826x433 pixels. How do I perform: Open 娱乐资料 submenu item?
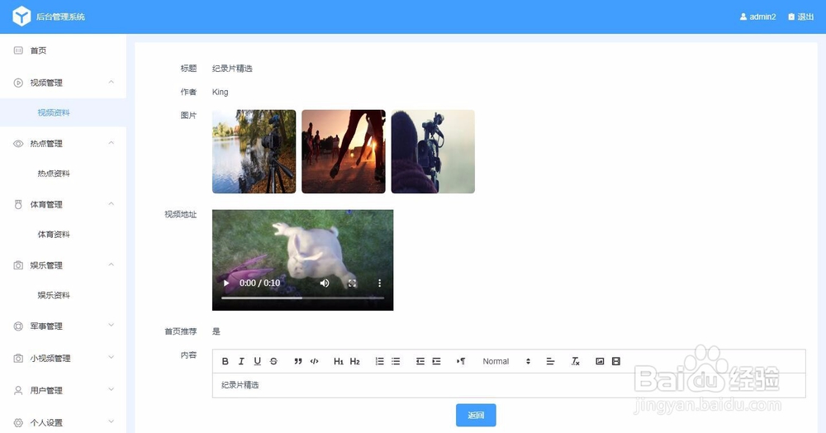(x=63, y=296)
